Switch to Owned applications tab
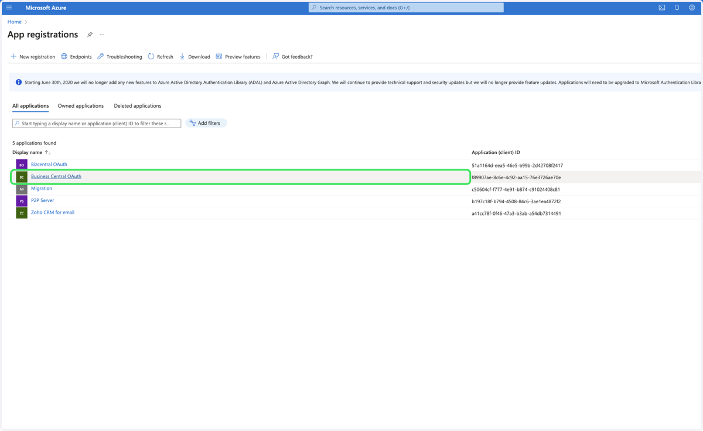This screenshot has height=431, width=703. [81, 106]
